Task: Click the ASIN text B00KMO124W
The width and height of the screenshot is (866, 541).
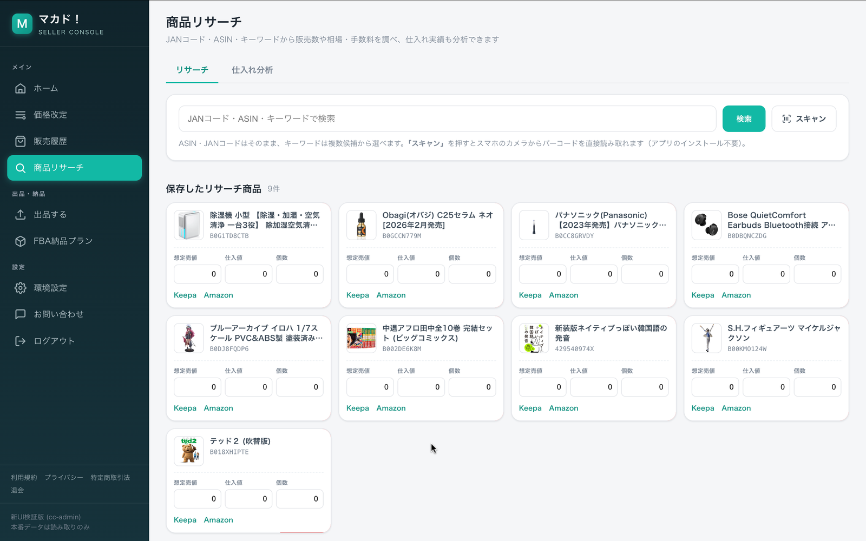Action: 747,349
